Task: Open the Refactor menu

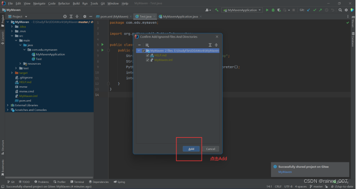Action: point(64,4)
